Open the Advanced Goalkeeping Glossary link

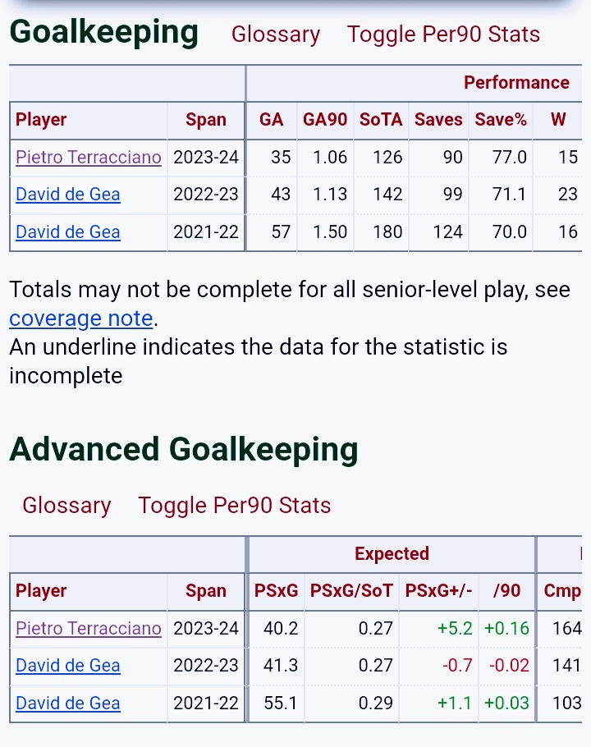(x=66, y=506)
